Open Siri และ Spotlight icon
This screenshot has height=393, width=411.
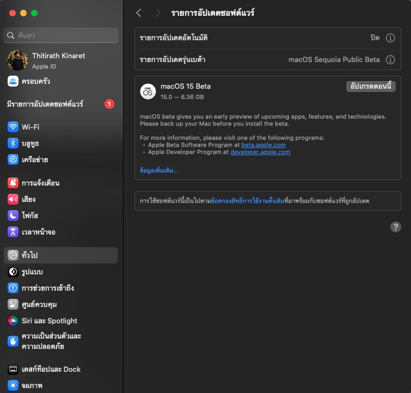(13, 321)
